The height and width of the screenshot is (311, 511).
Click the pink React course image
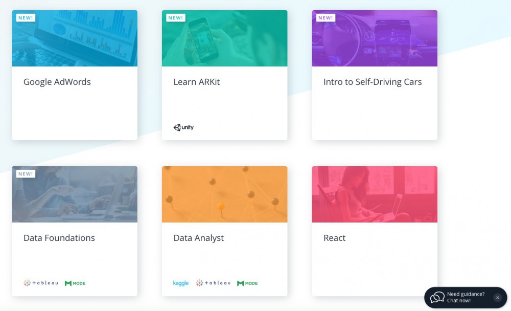click(x=375, y=194)
